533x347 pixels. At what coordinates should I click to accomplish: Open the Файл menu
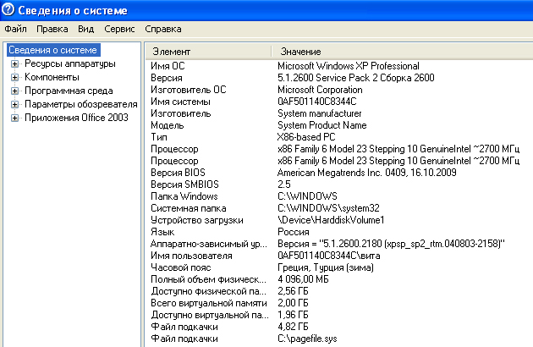15,29
